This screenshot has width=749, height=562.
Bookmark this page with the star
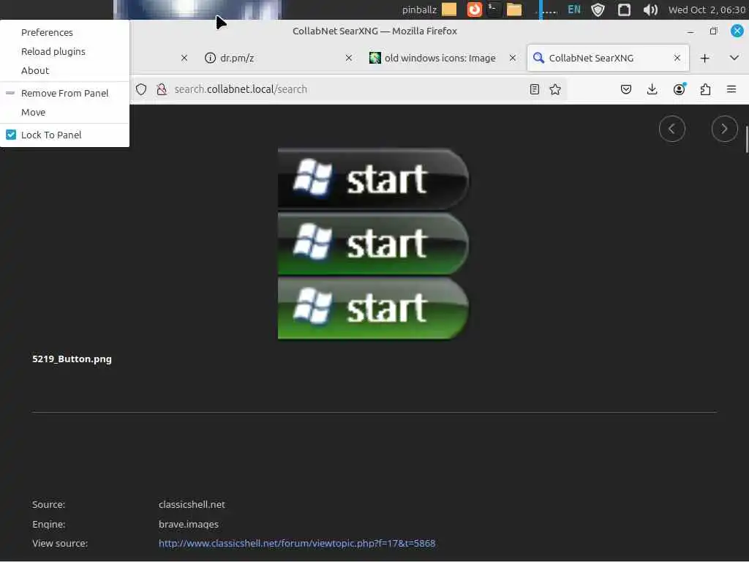click(x=555, y=89)
